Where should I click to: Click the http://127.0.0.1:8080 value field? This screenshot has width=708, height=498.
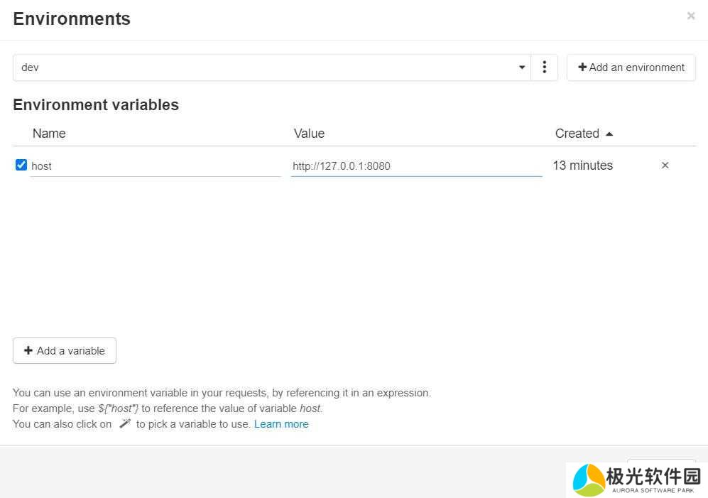pyautogui.click(x=416, y=166)
